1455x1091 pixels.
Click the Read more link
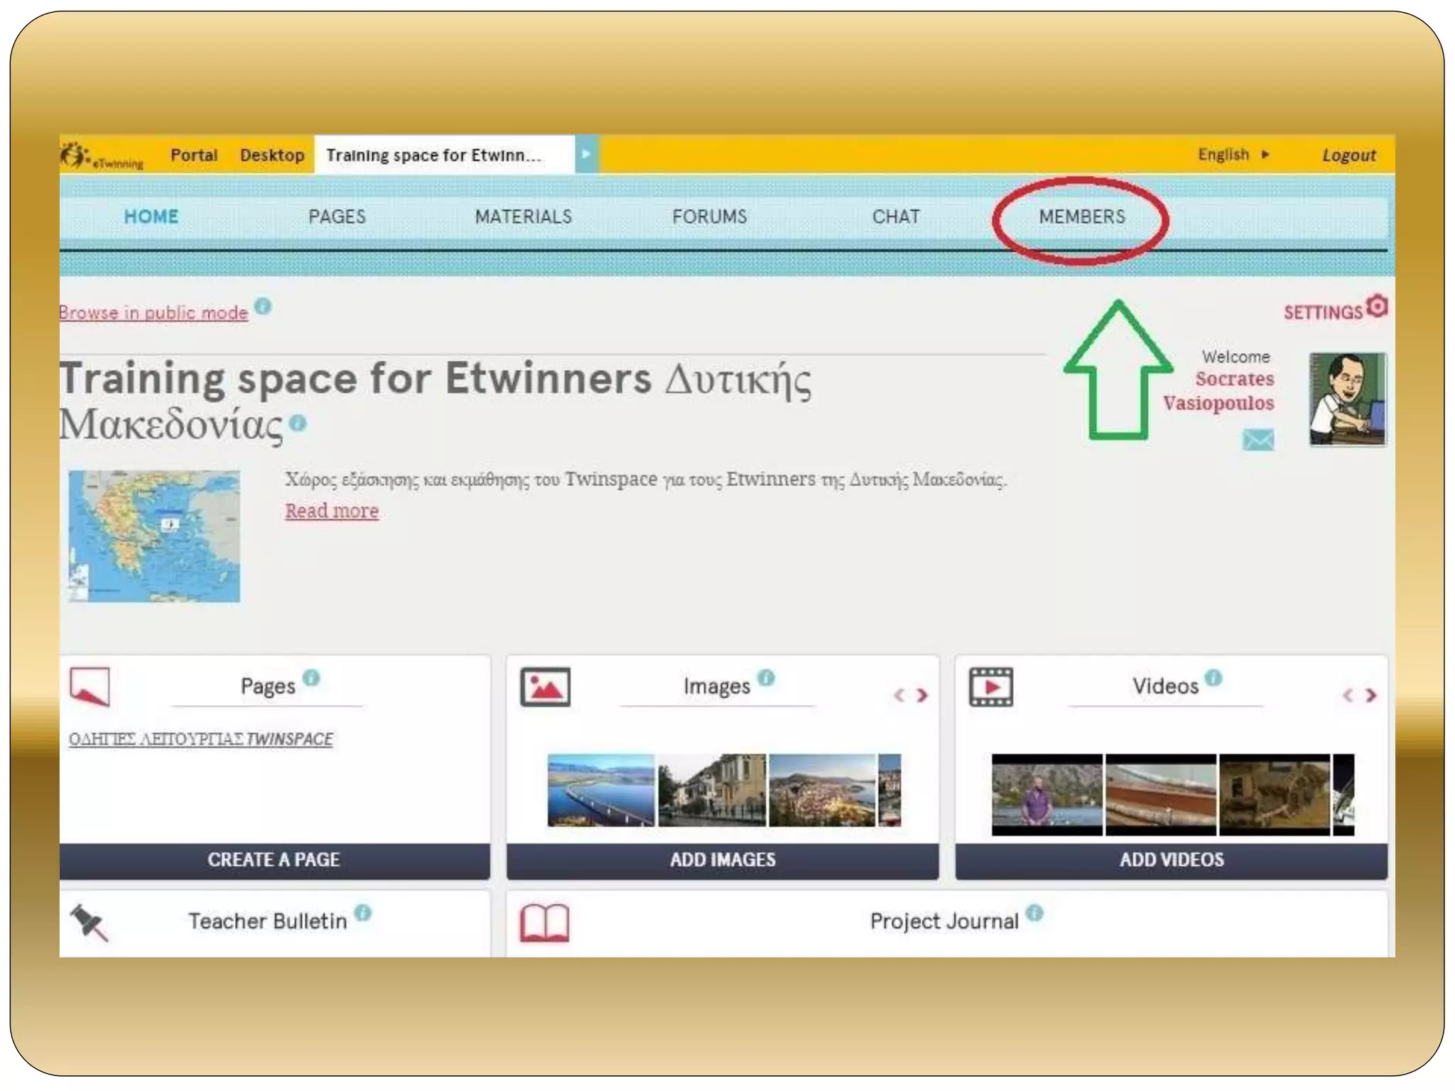coord(332,511)
